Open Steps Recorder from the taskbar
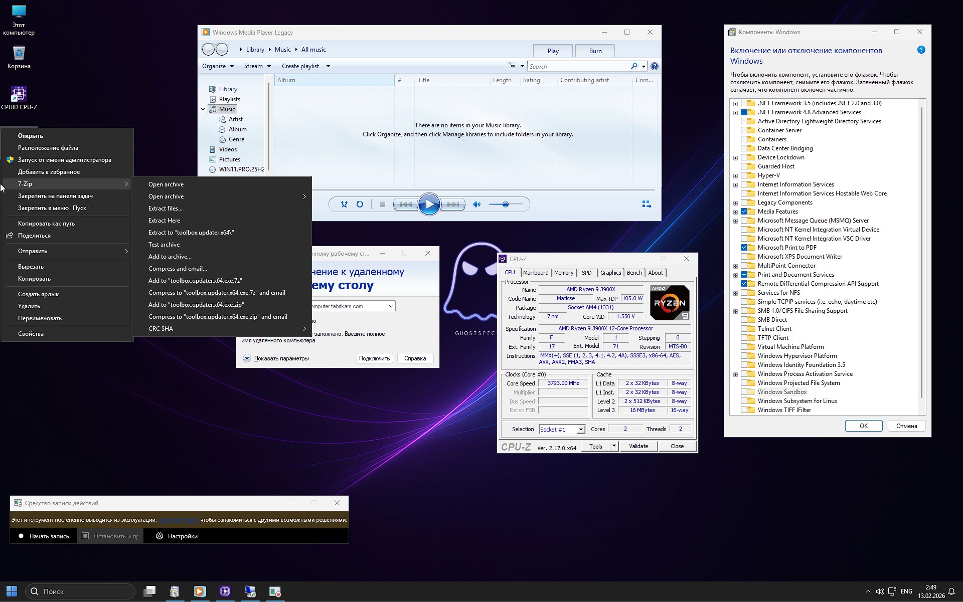The image size is (963, 602). coord(275,591)
